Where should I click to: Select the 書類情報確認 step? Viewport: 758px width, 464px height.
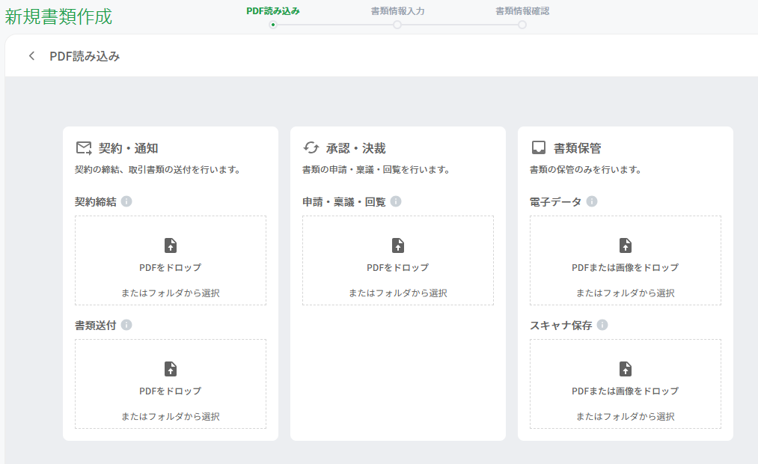[522, 11]
